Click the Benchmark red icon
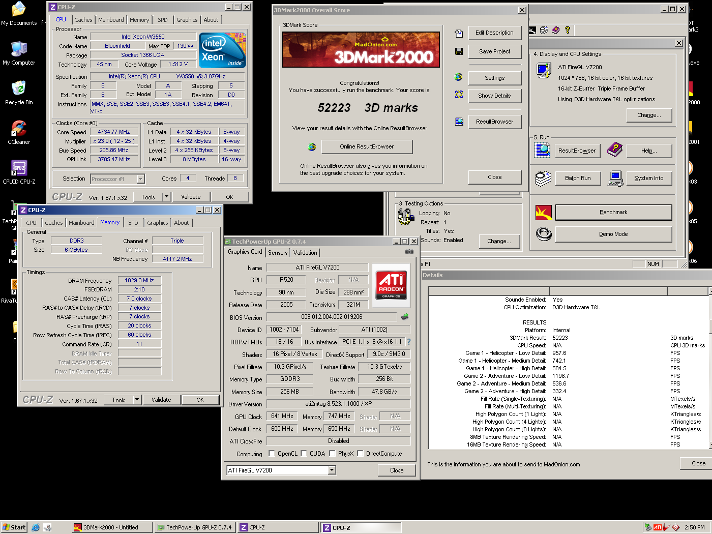Image resolution: width=712 pixels, height=534 pixels. tap(544, 212)
